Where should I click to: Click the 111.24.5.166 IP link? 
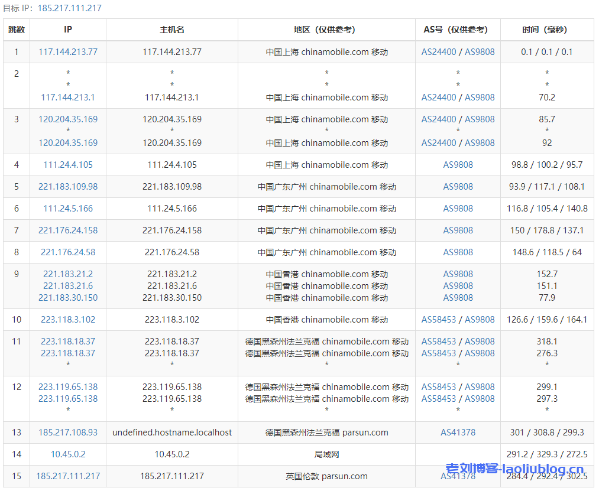(x=68, y=209)
